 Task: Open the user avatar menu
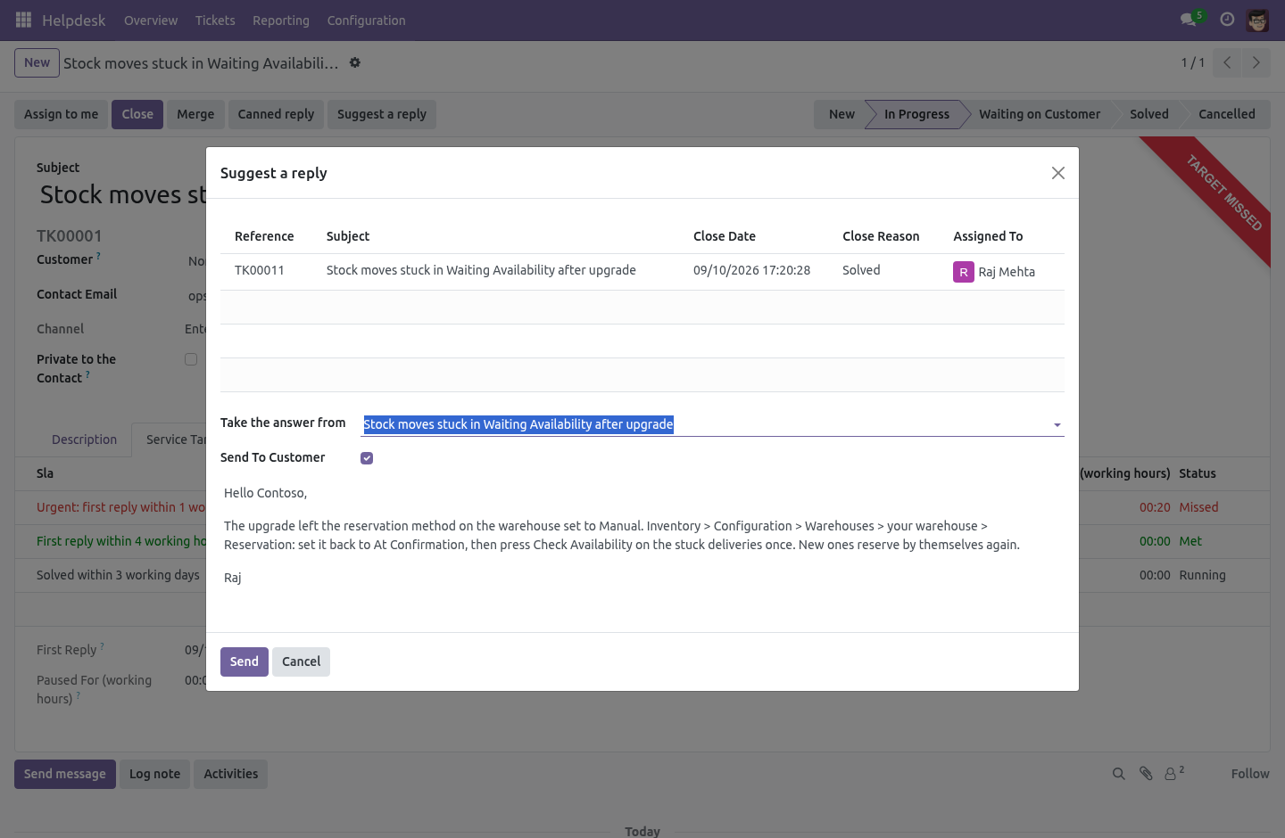click(1257, 20)
